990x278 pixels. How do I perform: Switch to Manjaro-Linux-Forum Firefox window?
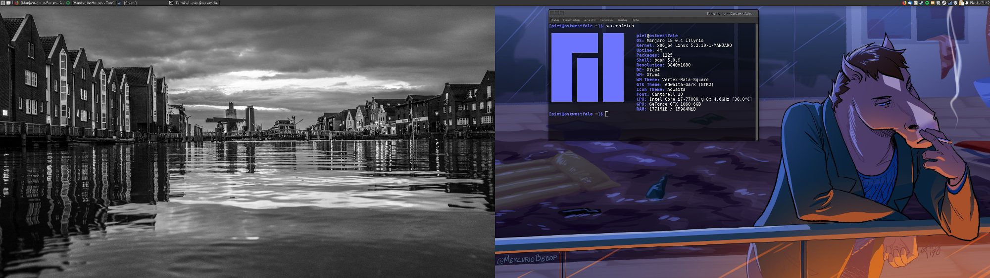click(42, 3)
